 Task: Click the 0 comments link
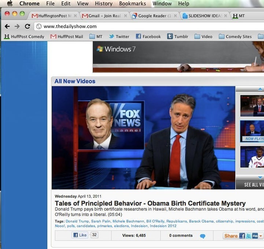(181, 235)
